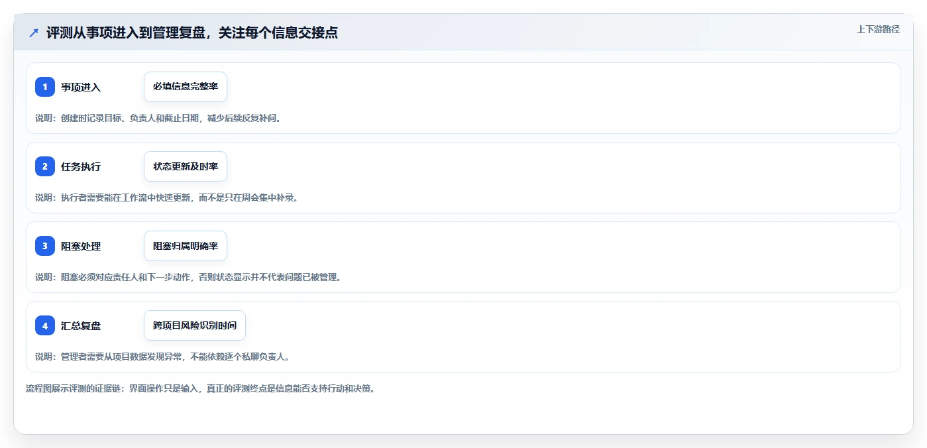Click the 状态更新及时率 metric chip
Viewport: 927px width, 448px height.
(186, 166)
